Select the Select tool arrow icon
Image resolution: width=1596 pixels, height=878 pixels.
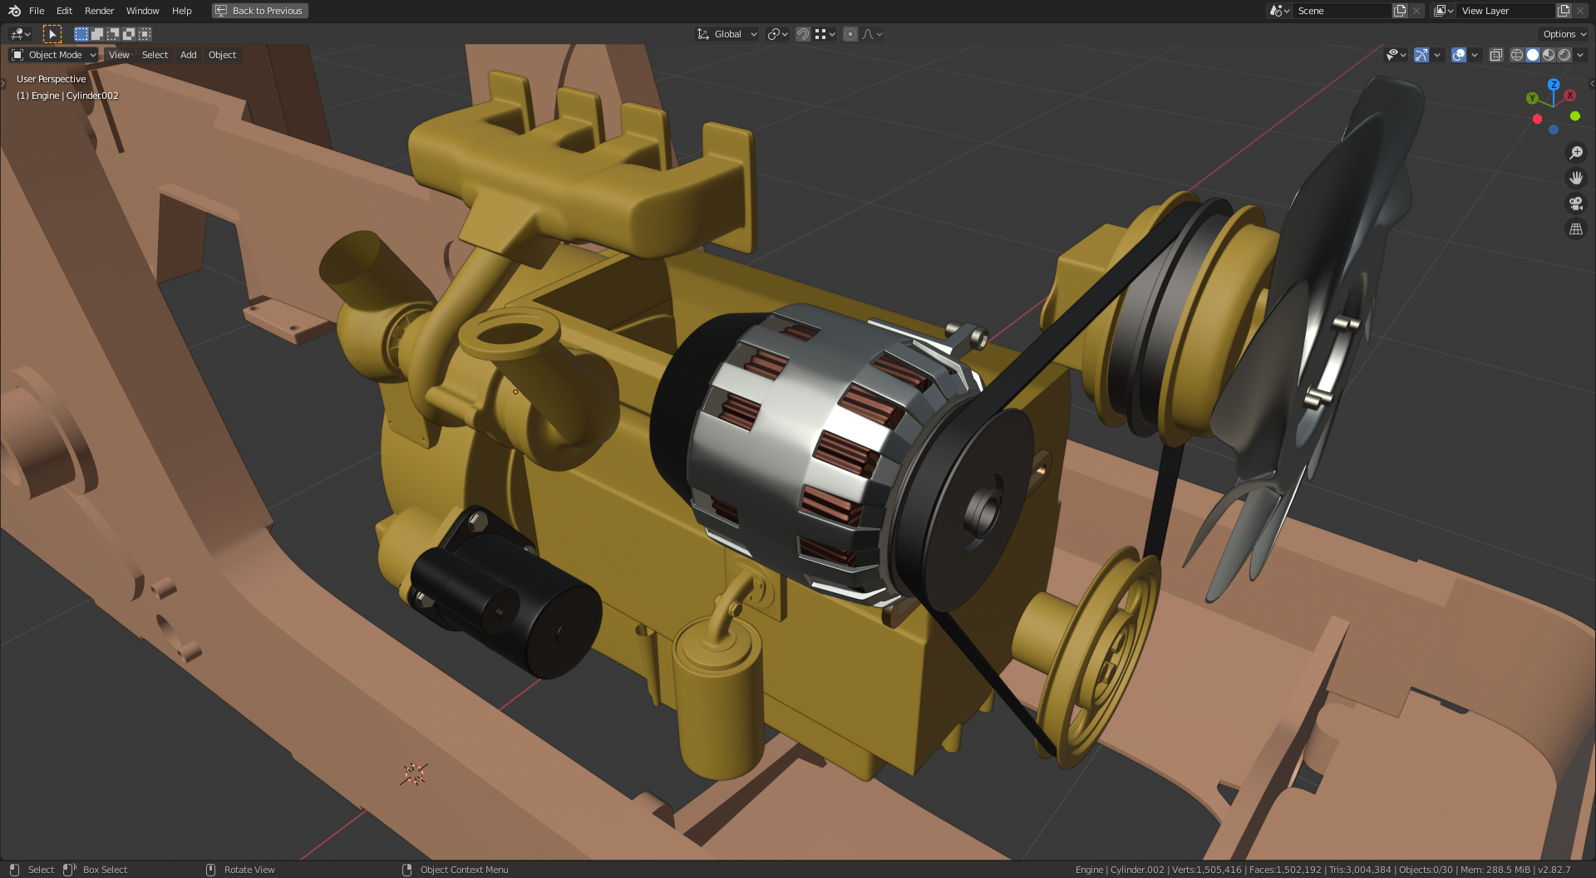[52, 34]
